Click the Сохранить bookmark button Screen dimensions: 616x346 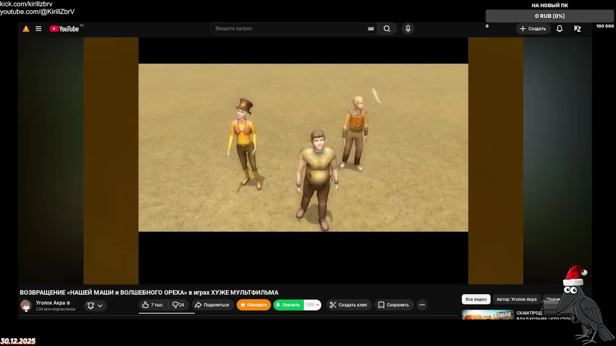tap(394, 305)
